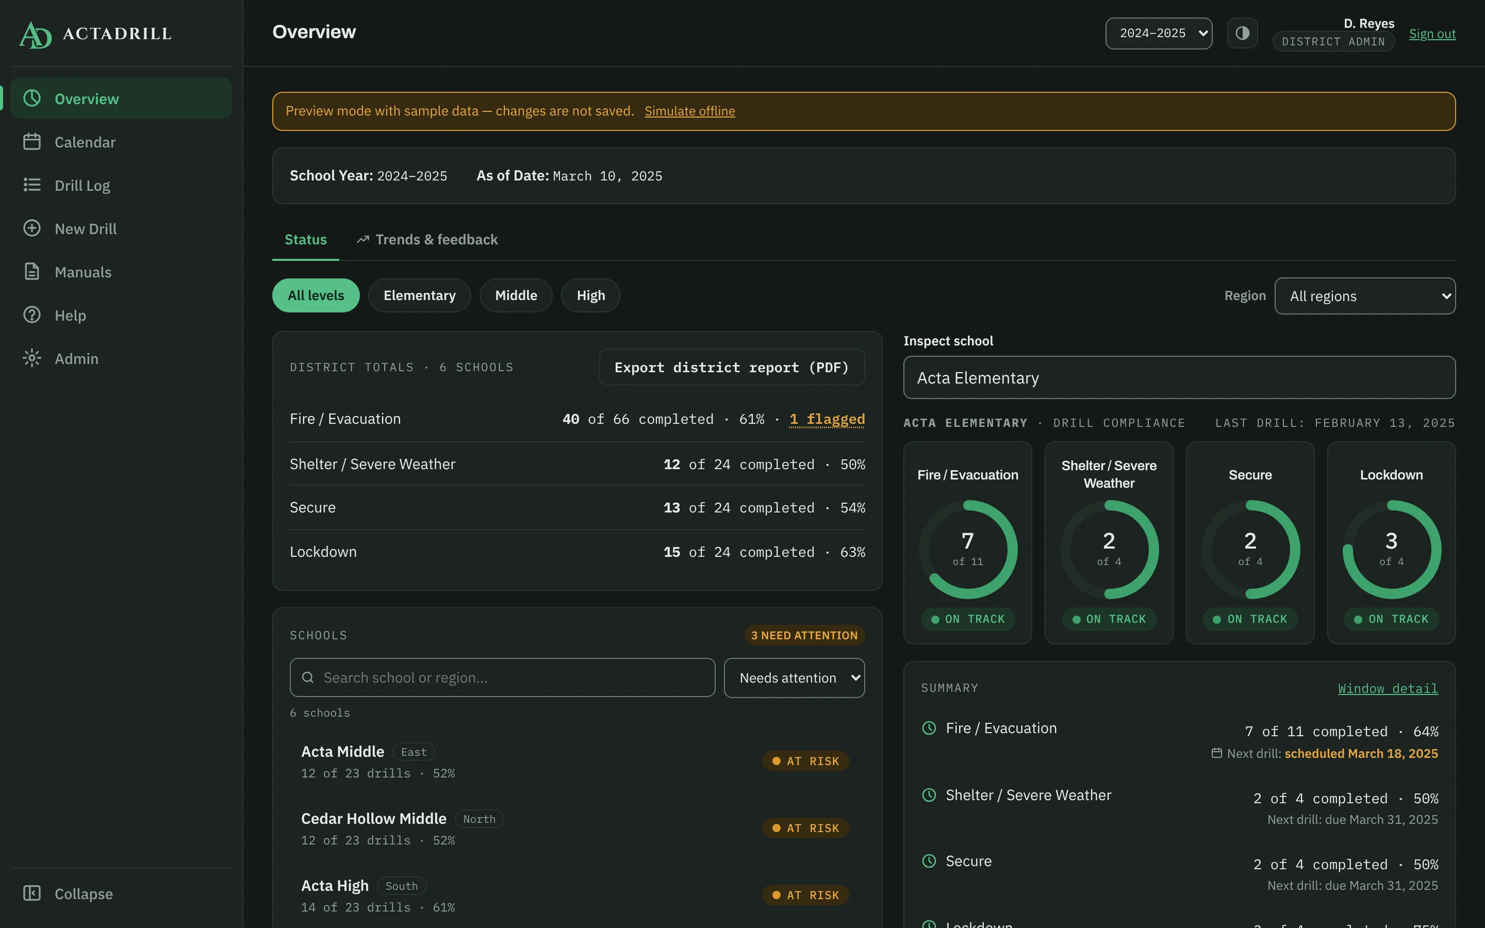Select the Acta High school row
This screenshot has width=1485, height=928.
click(577, 895)
